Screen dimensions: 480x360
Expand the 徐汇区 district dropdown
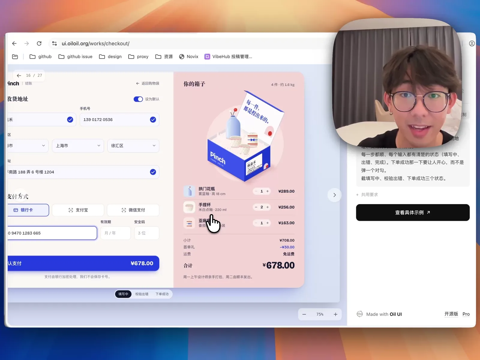tap(133, 145)
